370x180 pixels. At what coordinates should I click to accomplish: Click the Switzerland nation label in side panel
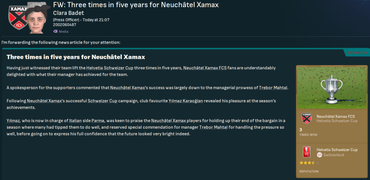coord(334,155)
